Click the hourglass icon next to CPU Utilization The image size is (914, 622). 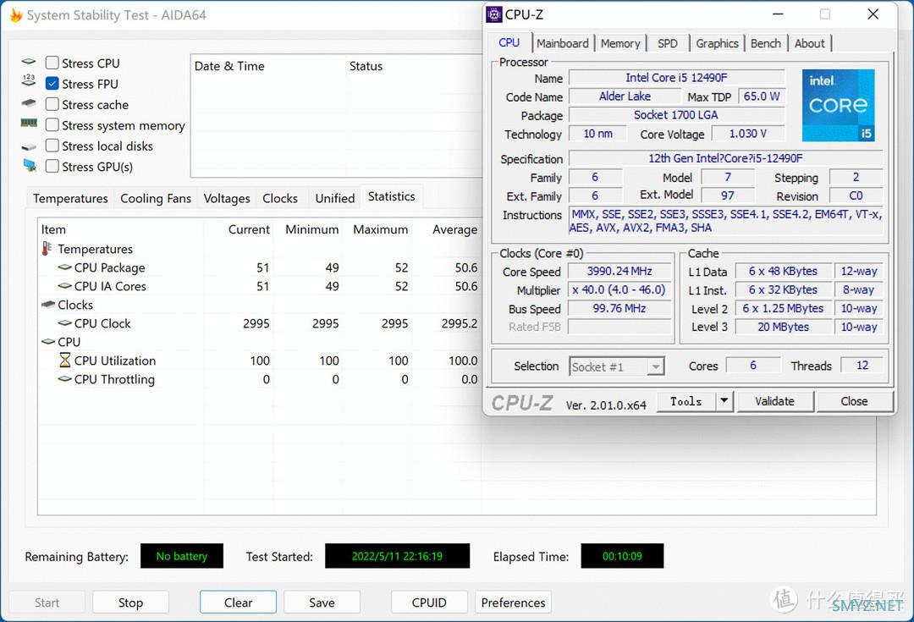pos(65,361)
